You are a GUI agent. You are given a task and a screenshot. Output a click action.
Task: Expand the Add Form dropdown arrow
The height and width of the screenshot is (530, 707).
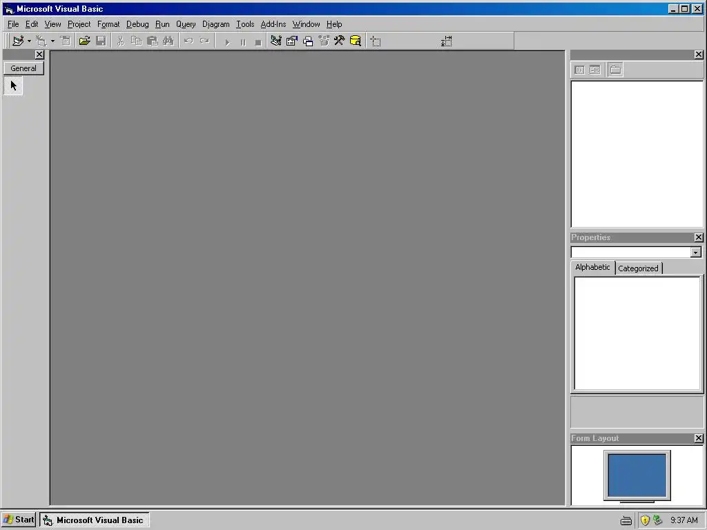pos(52,41)
